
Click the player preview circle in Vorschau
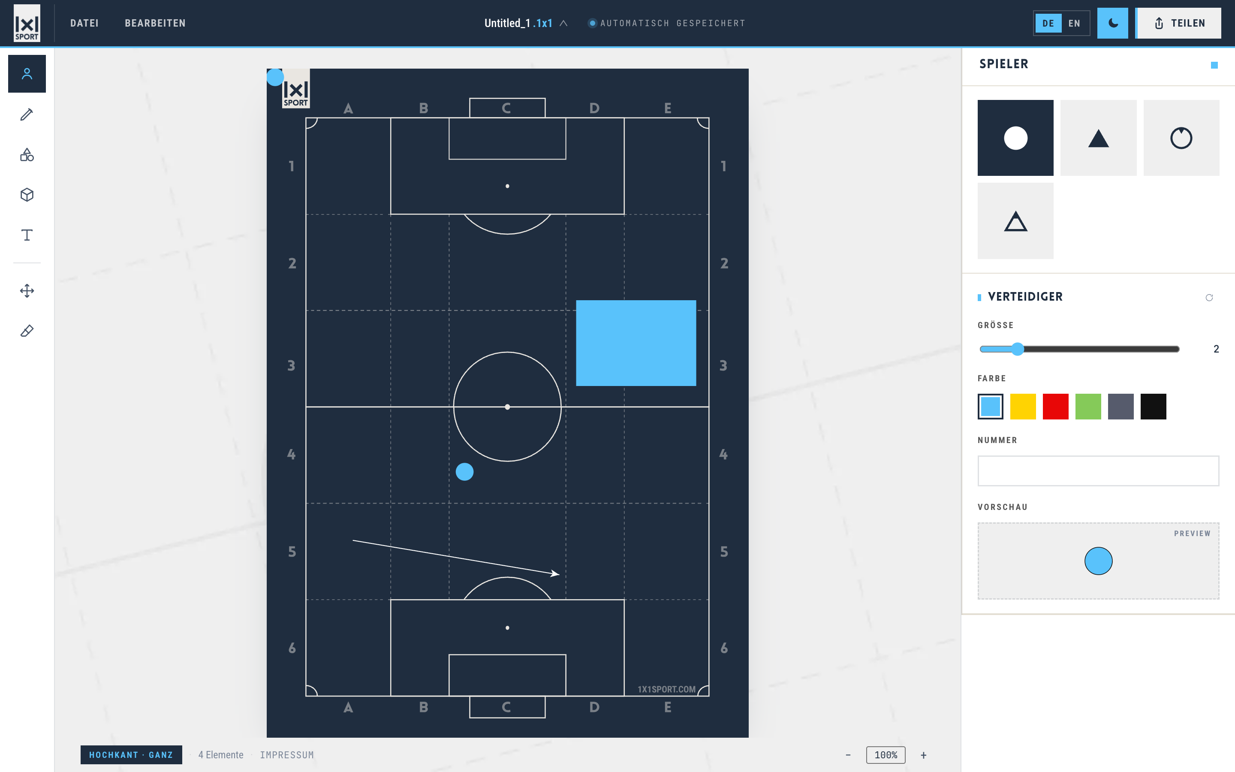(x=1098, y=561)
